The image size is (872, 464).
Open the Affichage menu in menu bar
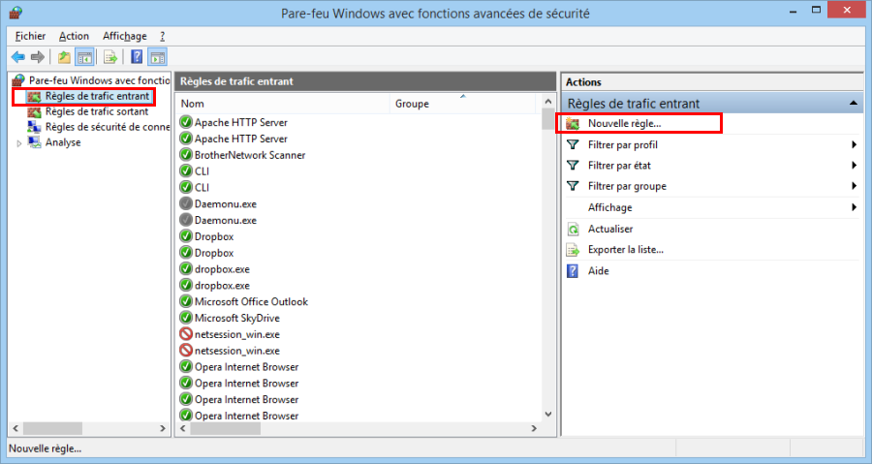pos(125,36)
